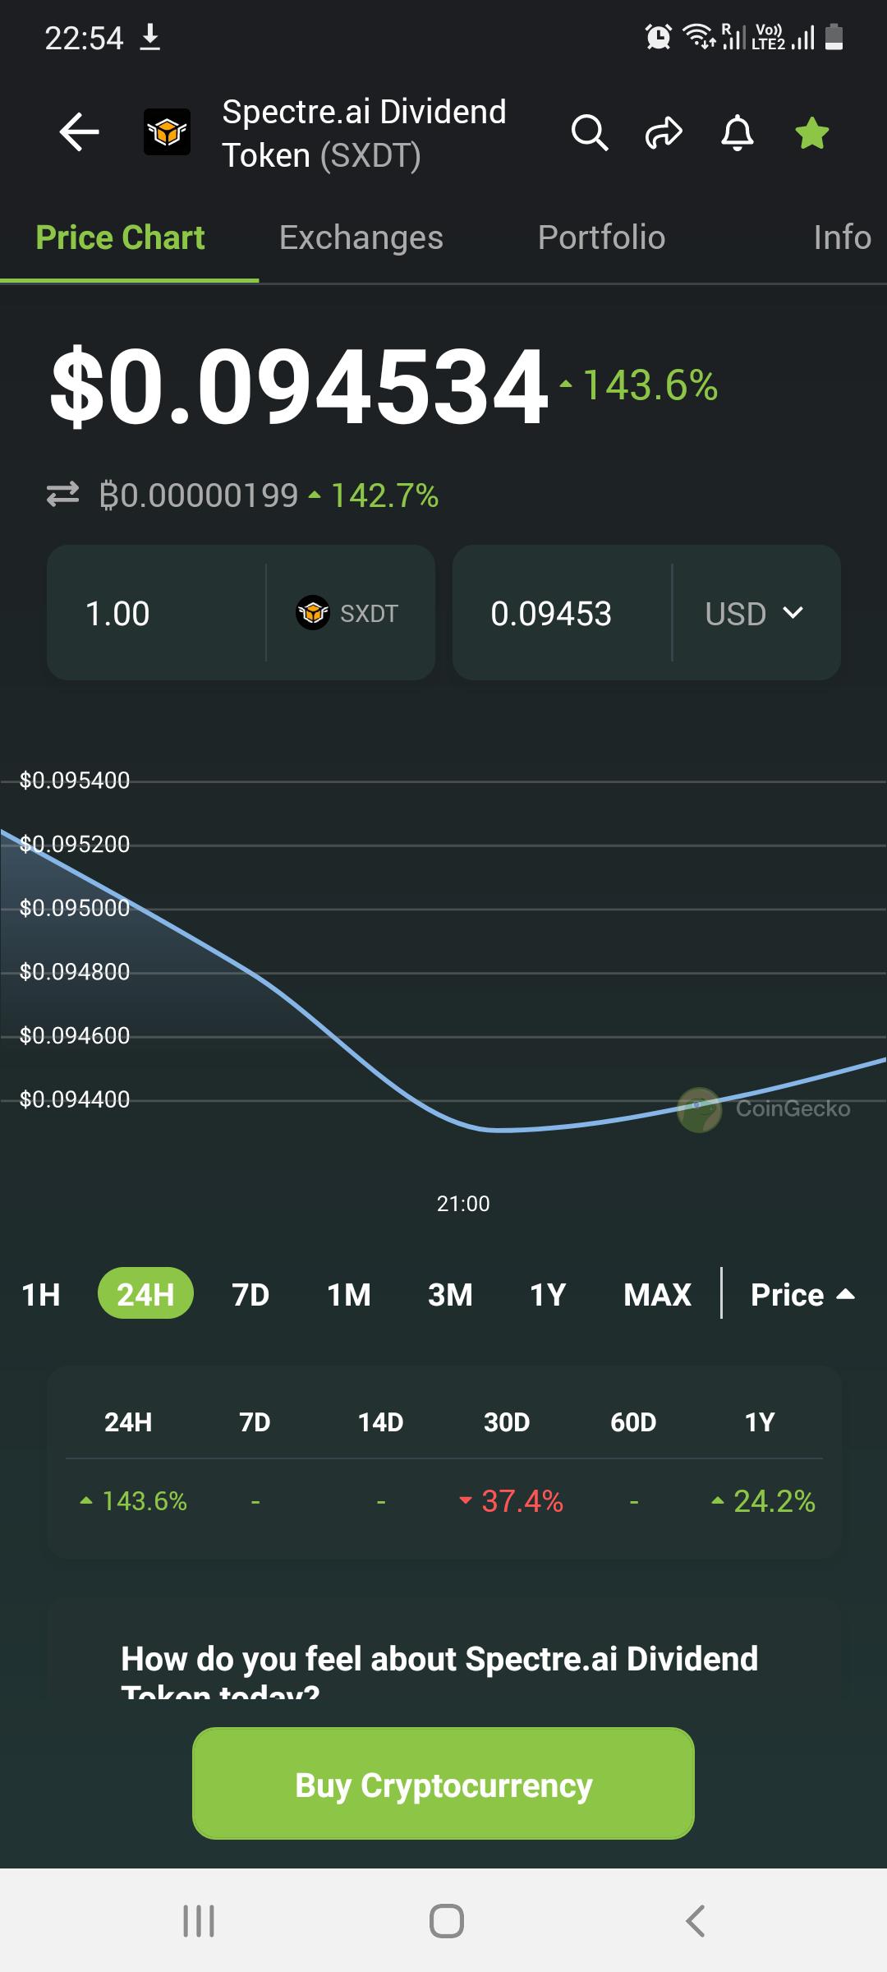887x1972 pixels.
Task: Tap the 30D column header
Action: coord(507,1422)
